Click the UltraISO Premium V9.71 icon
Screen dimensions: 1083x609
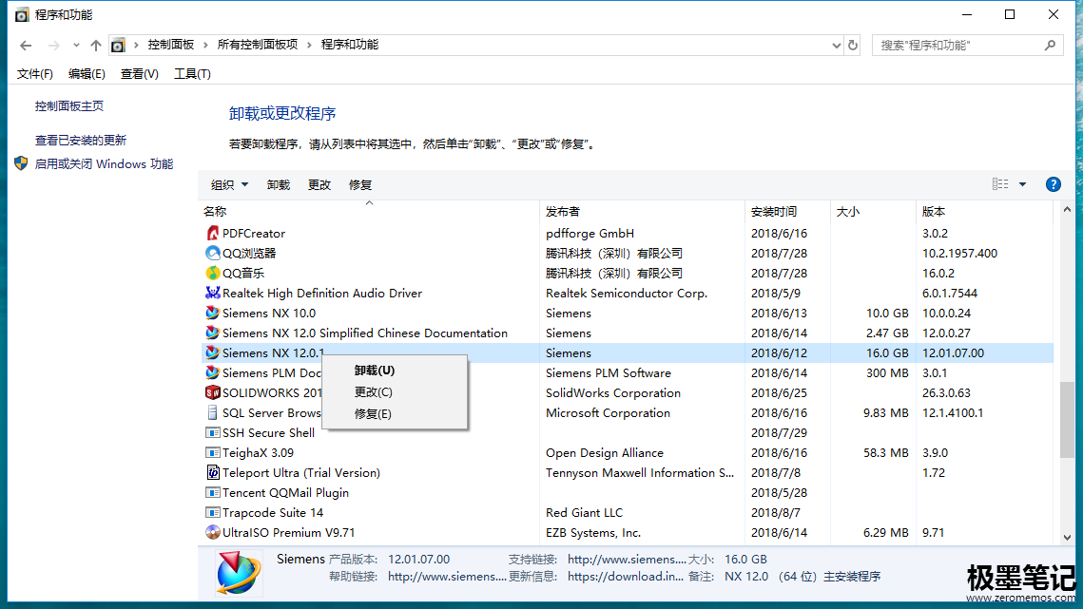213,533
